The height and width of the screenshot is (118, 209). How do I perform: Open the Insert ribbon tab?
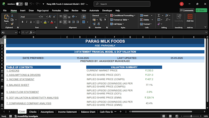(23, 10)
